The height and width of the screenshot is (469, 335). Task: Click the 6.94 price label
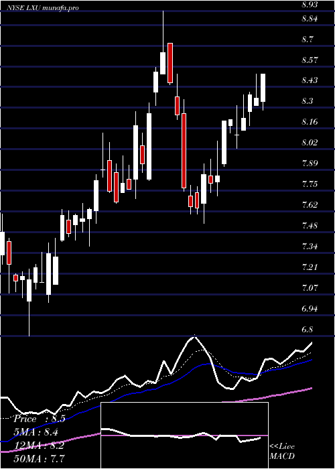(x=310, y=309)
